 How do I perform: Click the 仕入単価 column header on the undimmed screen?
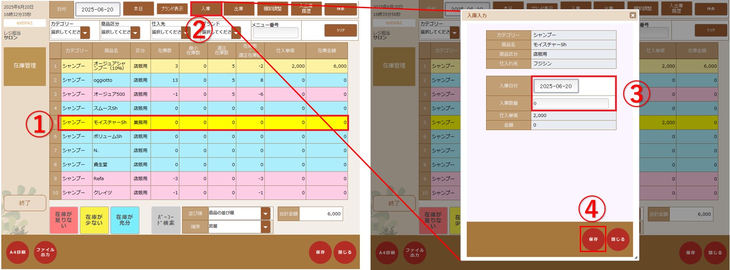pos(285,50)
